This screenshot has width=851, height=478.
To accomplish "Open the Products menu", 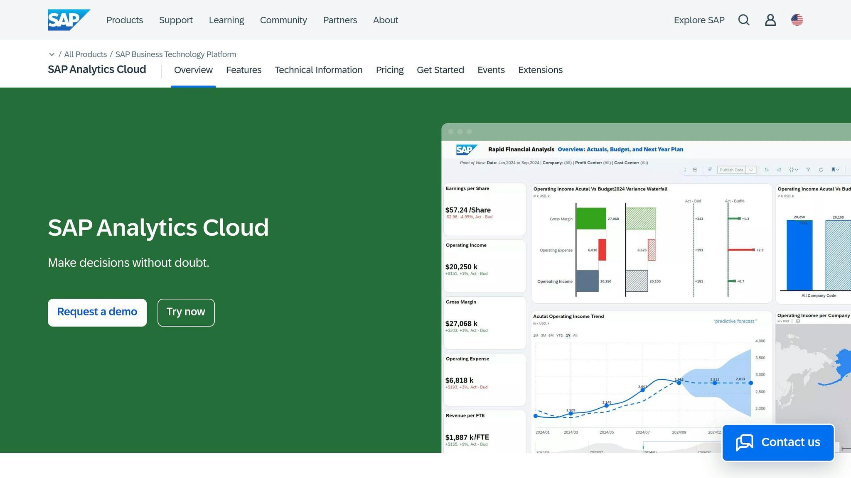I will tap(125, 20).
